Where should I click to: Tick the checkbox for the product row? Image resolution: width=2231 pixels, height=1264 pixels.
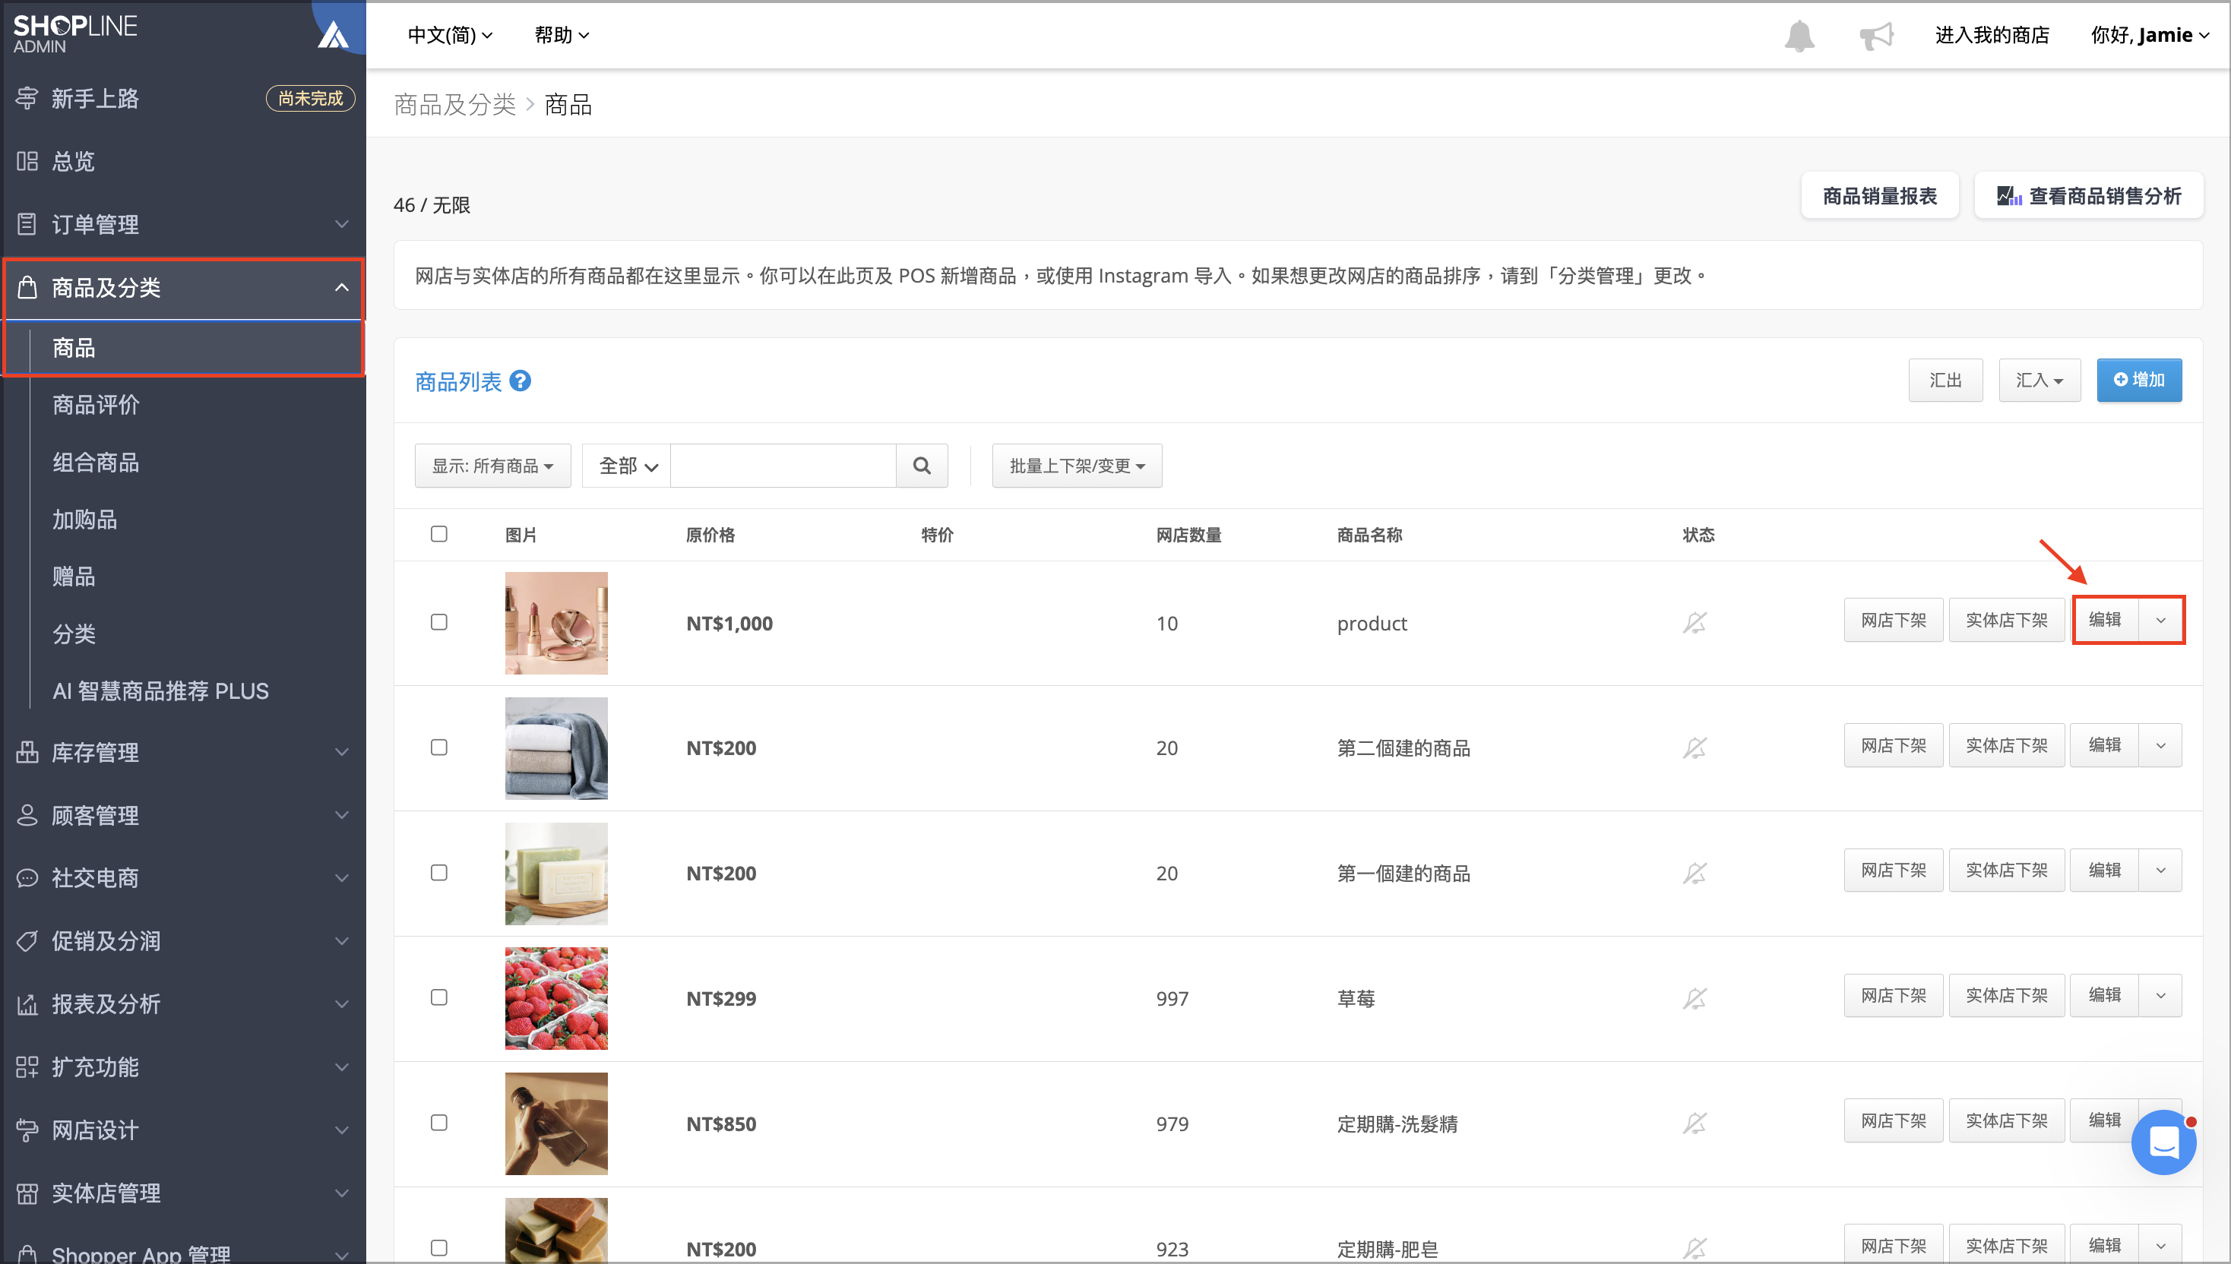[x=438, y=621]
